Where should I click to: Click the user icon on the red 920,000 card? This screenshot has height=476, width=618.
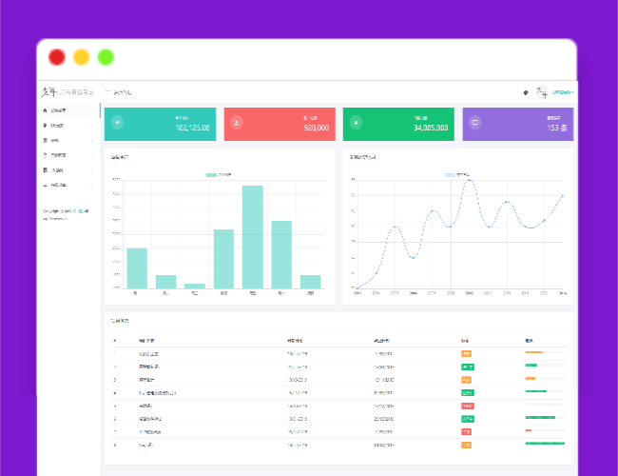pyautogui.click(x=237, y=123)
